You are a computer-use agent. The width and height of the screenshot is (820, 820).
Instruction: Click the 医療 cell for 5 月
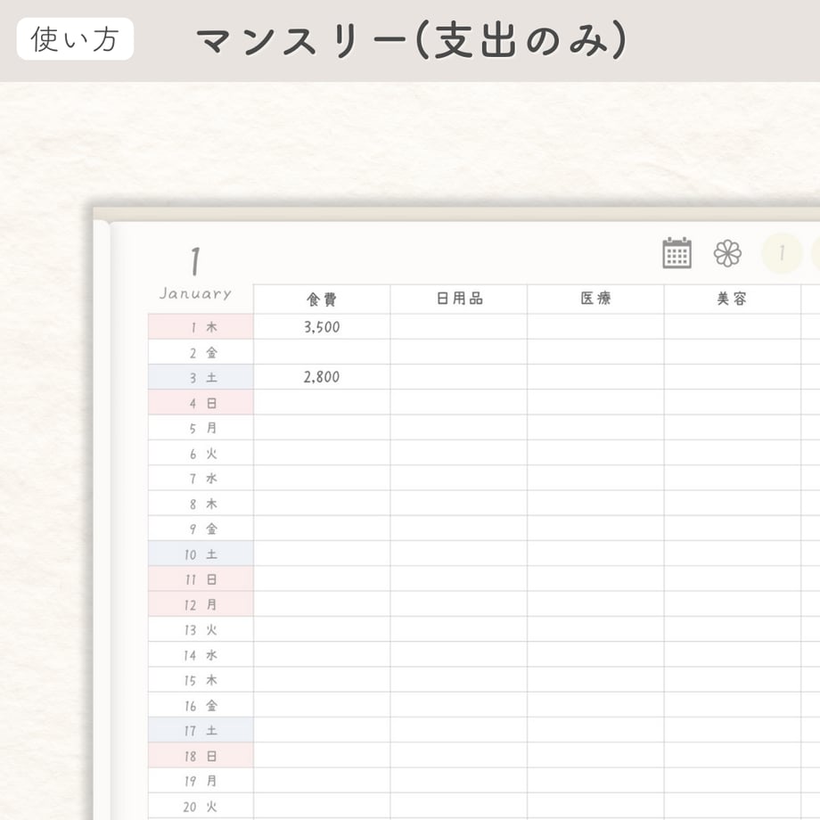point(595,428)
